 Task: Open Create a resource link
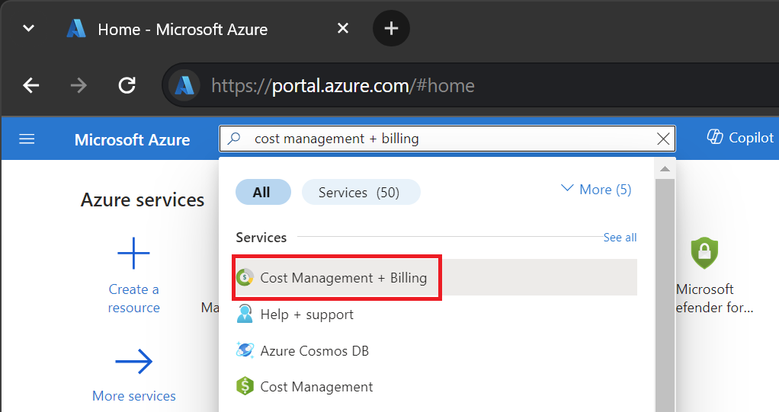click(x=133, y=299)
